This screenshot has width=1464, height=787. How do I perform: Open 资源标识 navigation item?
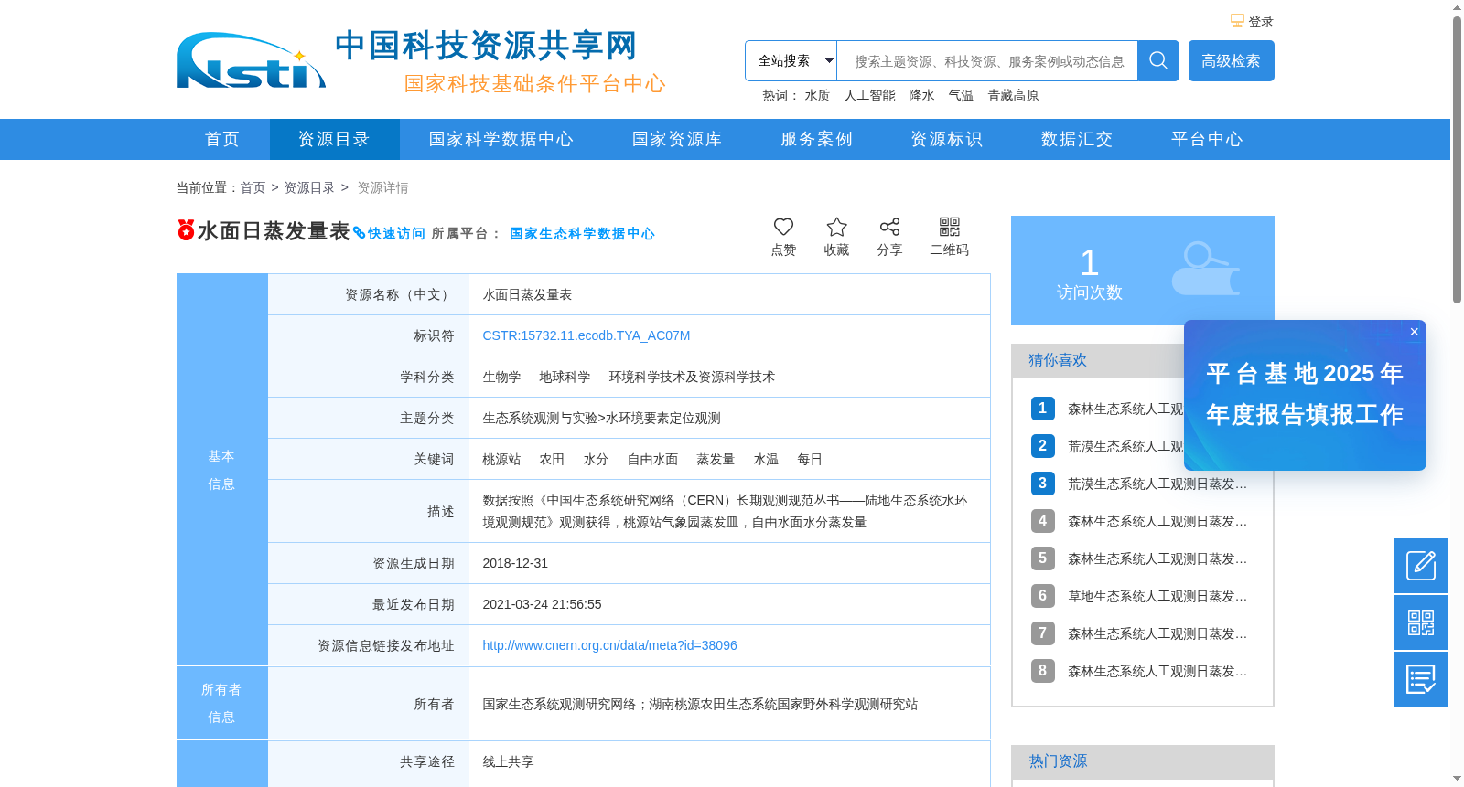pyautogui.click(x=946, y=139)
